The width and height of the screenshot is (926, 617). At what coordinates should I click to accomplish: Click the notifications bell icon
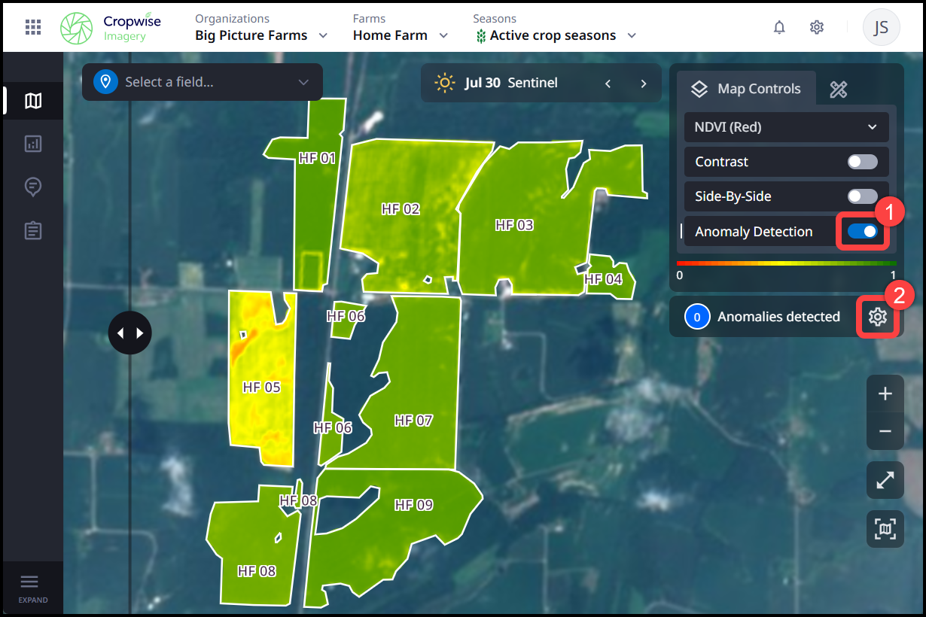(x=779, y=27)
